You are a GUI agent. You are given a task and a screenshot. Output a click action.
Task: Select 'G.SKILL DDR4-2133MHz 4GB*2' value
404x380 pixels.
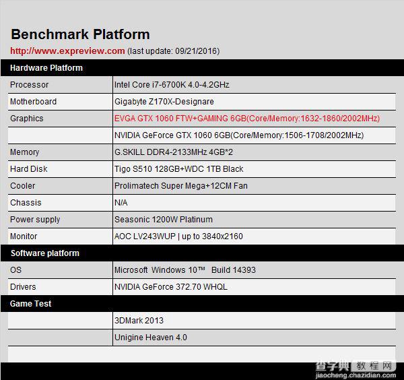pyautogui.click(x=174, y=152)
